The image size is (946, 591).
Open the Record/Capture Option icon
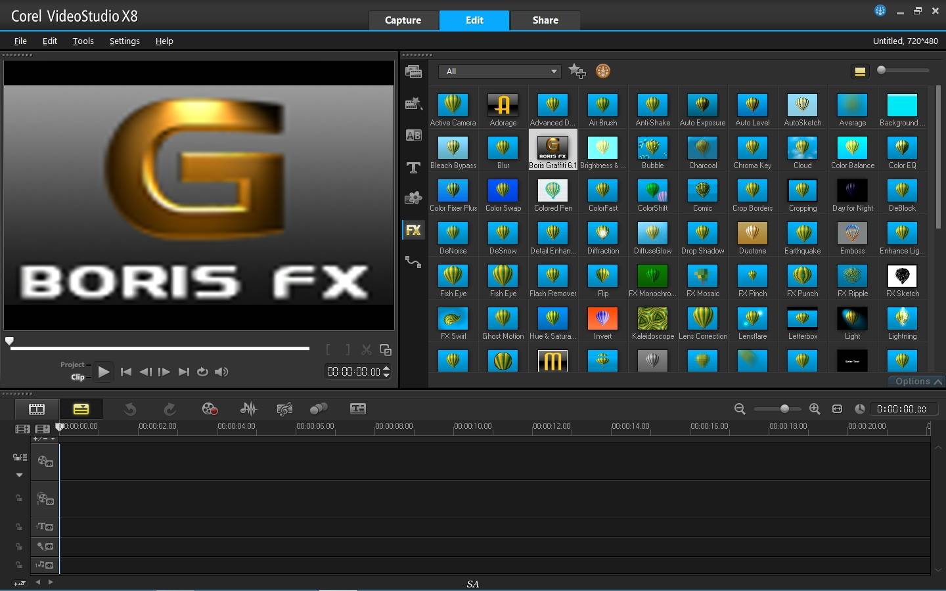click(210, 409)
